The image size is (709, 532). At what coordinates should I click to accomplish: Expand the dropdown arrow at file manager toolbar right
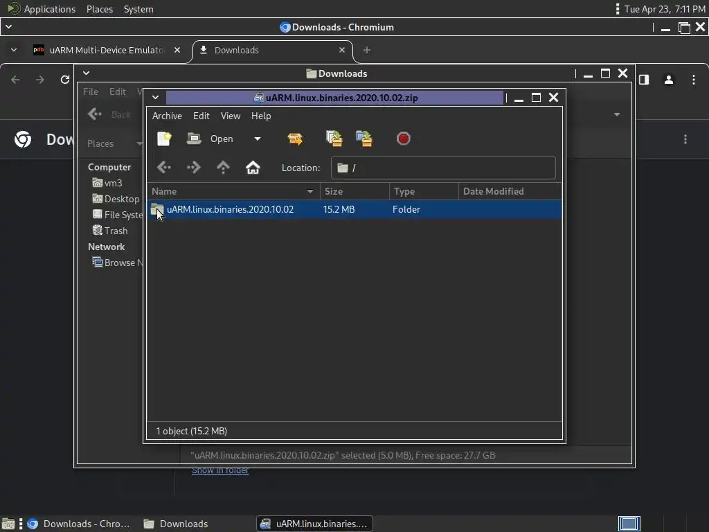click(x=617, y=114)
